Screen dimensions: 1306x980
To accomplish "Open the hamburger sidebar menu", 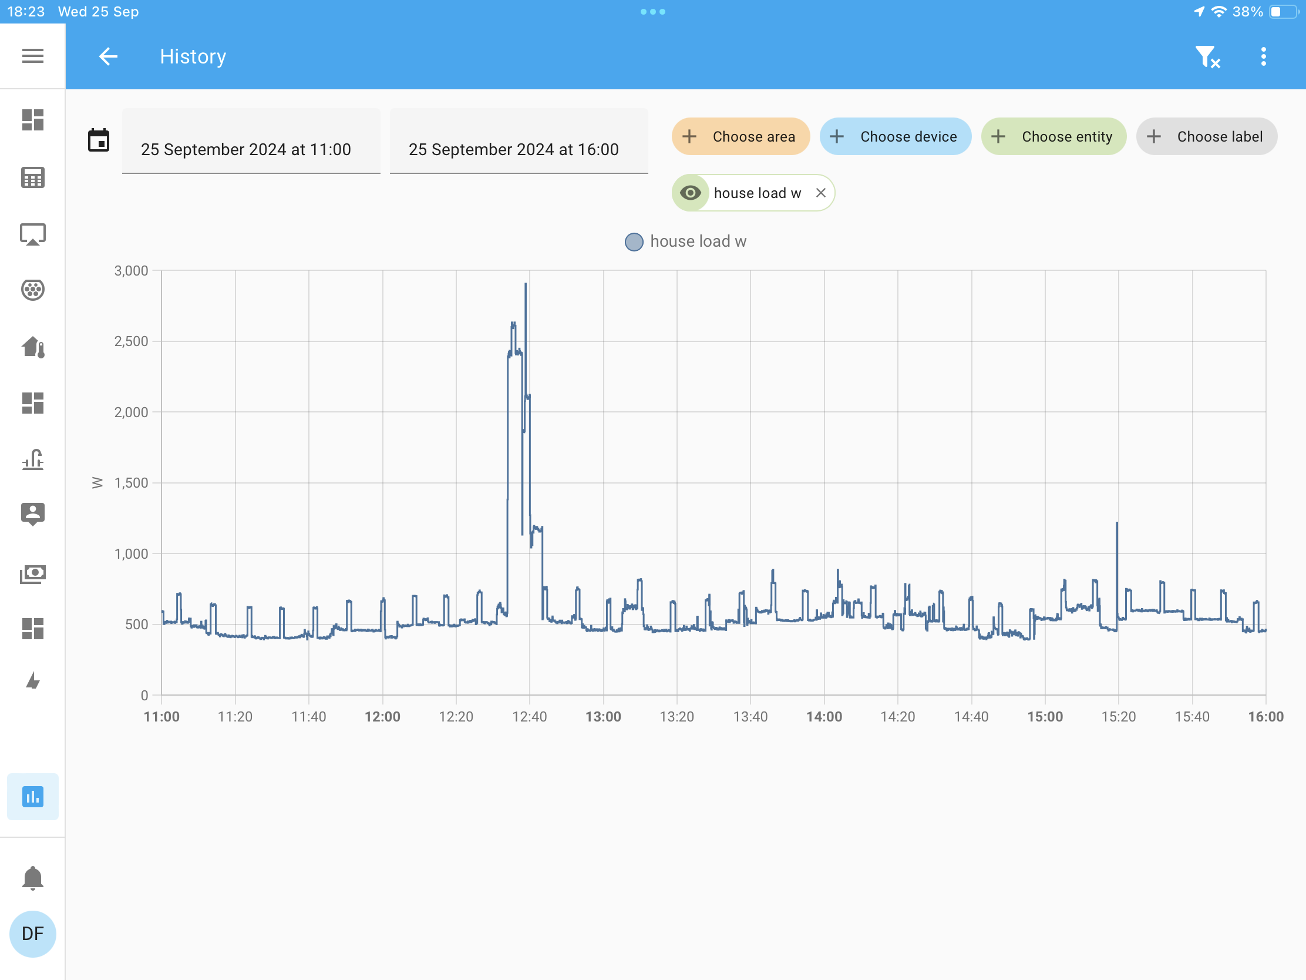I will point(32,56).
